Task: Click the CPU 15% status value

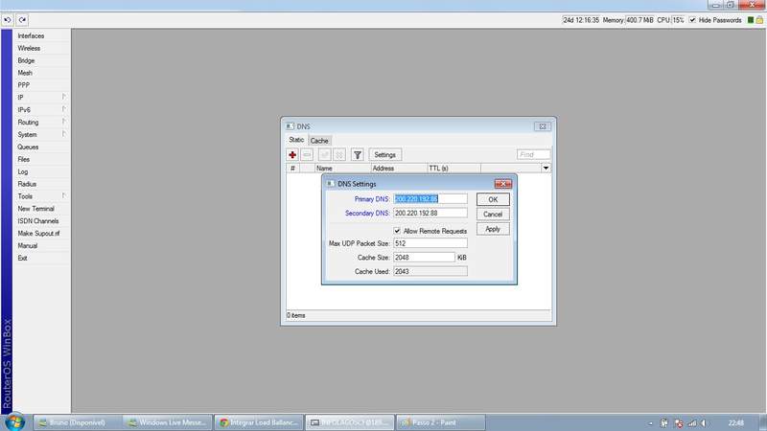Action: pos(678,20)
